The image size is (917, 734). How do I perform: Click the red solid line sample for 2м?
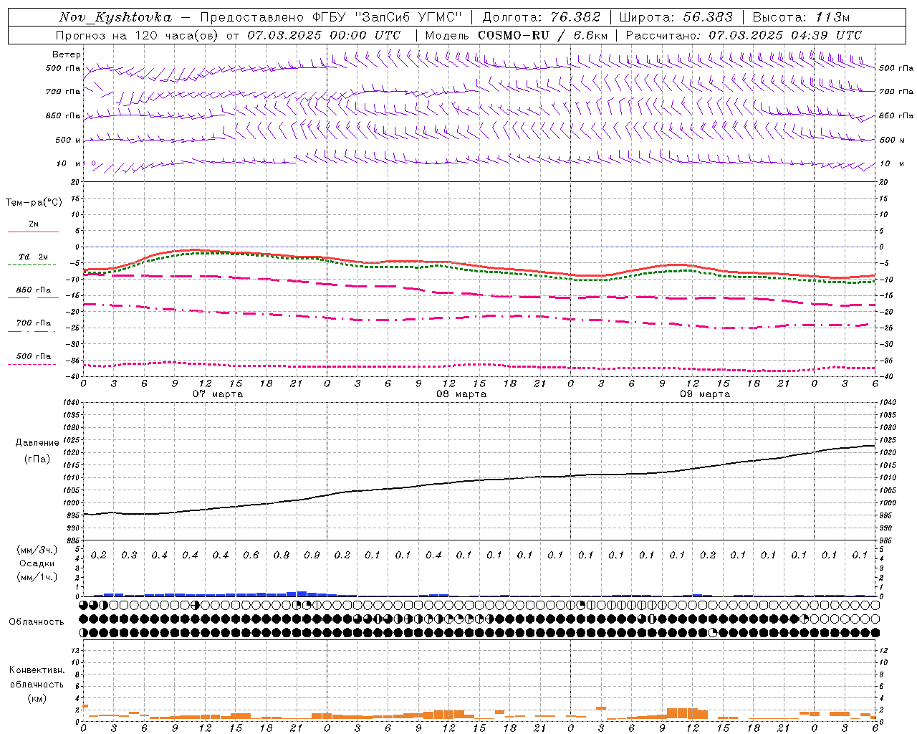tap(33, 232)
